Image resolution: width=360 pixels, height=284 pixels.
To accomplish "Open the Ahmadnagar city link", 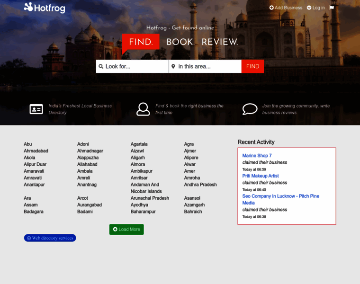I will 90,151.
